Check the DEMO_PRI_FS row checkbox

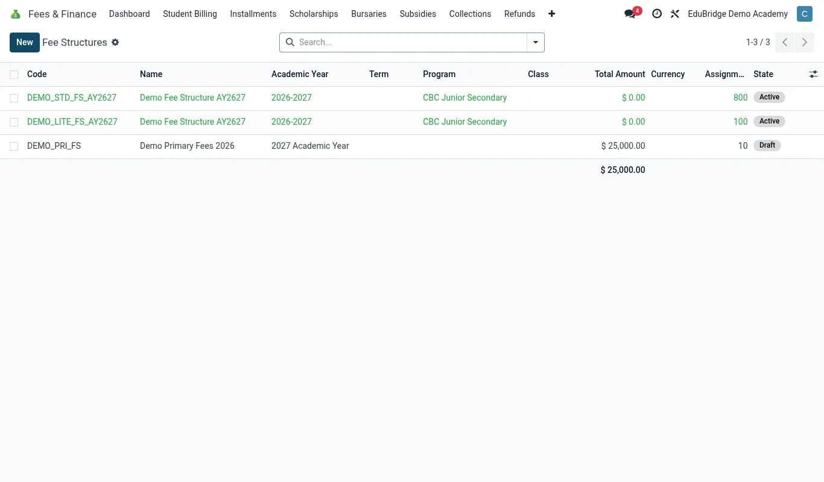click(x=14, y=146)
